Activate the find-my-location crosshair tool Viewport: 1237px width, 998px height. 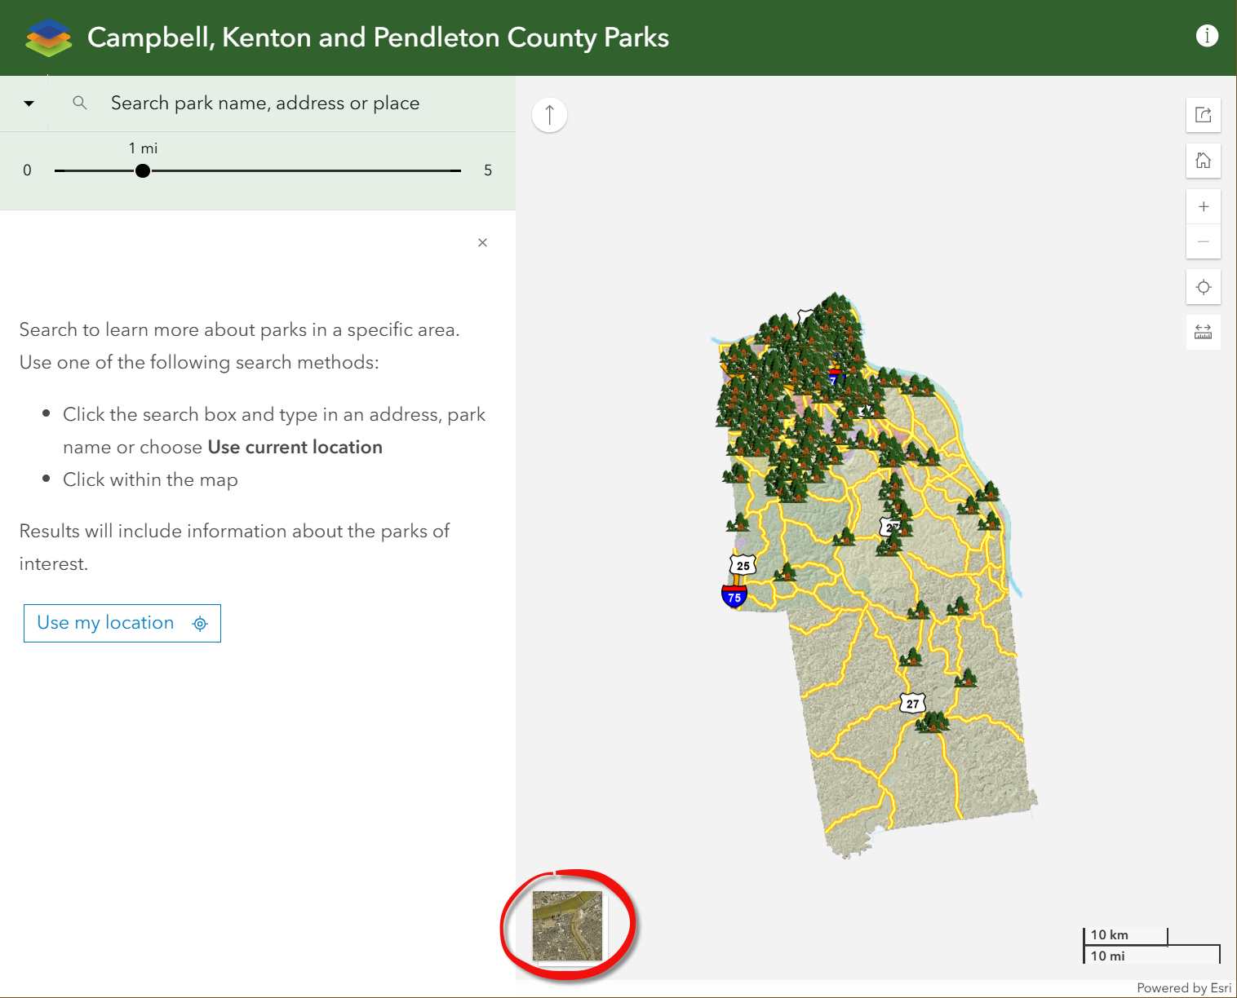pyautogui.click(x=1203, y=287)
